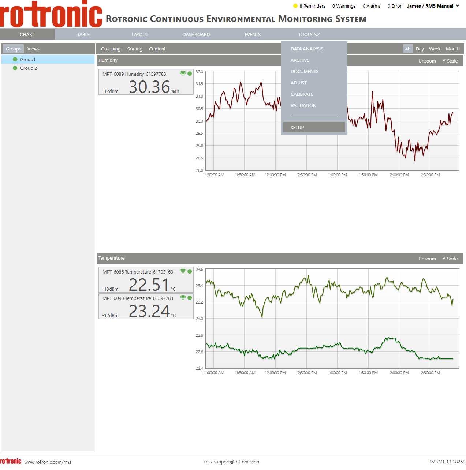Open the Content options
The height and width of the screenshot is (470, 466).
tap(157, 49)
